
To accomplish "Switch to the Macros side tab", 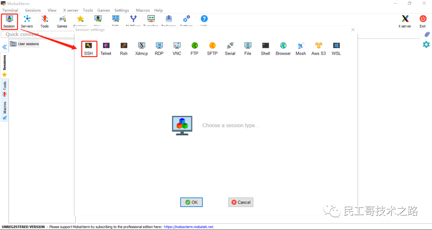I will [x=4, y=110].
